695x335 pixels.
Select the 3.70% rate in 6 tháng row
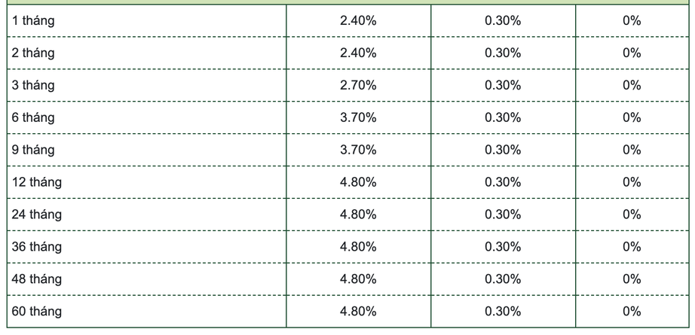point(358,118)
